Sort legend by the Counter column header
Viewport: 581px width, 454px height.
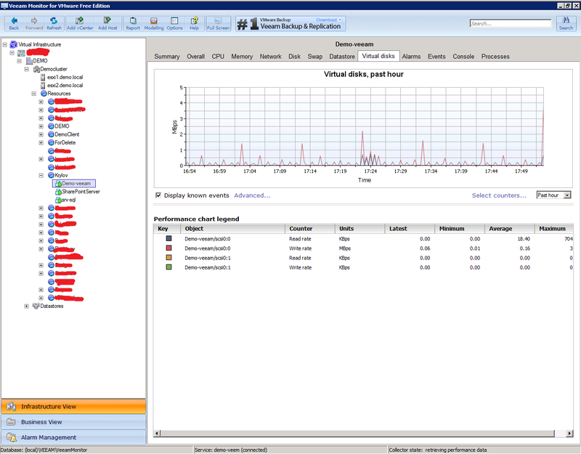(310, 229)
